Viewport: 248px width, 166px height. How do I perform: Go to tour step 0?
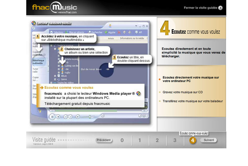122,140
